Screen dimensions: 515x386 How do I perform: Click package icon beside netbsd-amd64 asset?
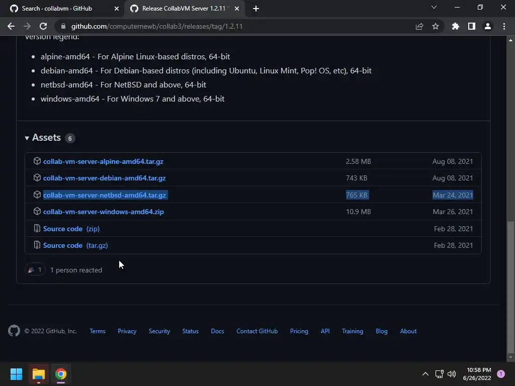tap(37, 195)
